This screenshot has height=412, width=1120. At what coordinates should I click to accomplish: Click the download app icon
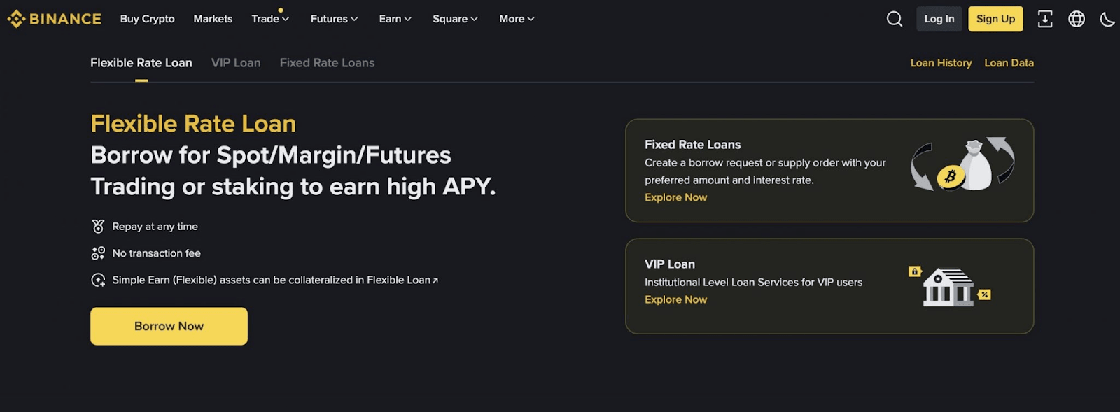[1045, 19]
